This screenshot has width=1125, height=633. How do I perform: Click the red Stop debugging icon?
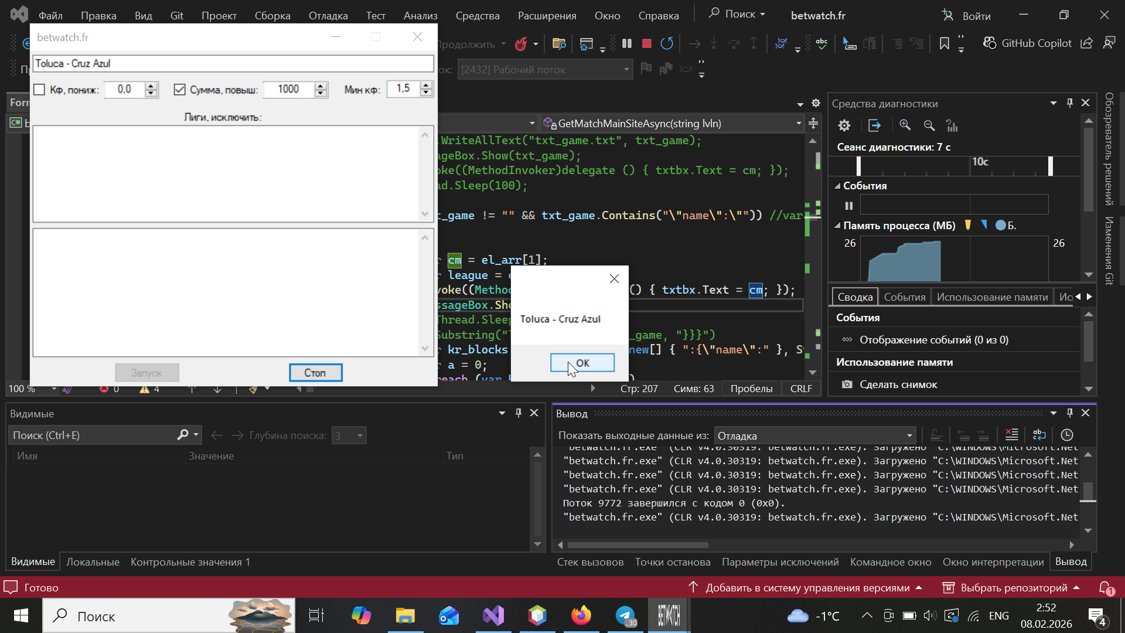[647, 43]
